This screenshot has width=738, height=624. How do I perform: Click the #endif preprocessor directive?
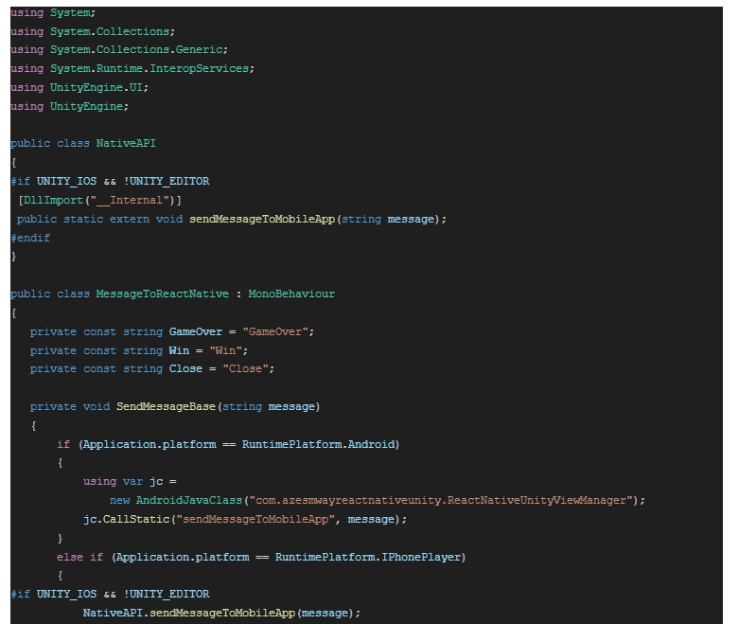pyautogui.click(x=30, y=238)
